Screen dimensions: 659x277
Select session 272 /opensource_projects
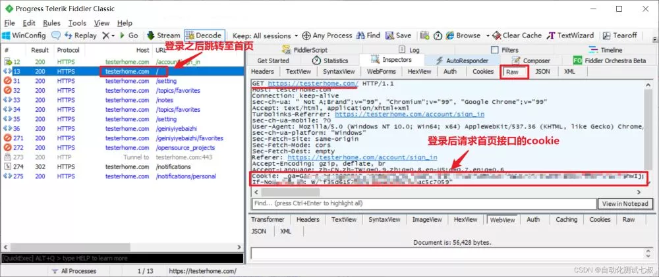tap(123, 148)
